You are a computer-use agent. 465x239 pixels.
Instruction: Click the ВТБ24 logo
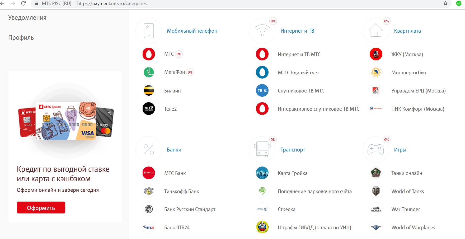(x=149, y=227)
